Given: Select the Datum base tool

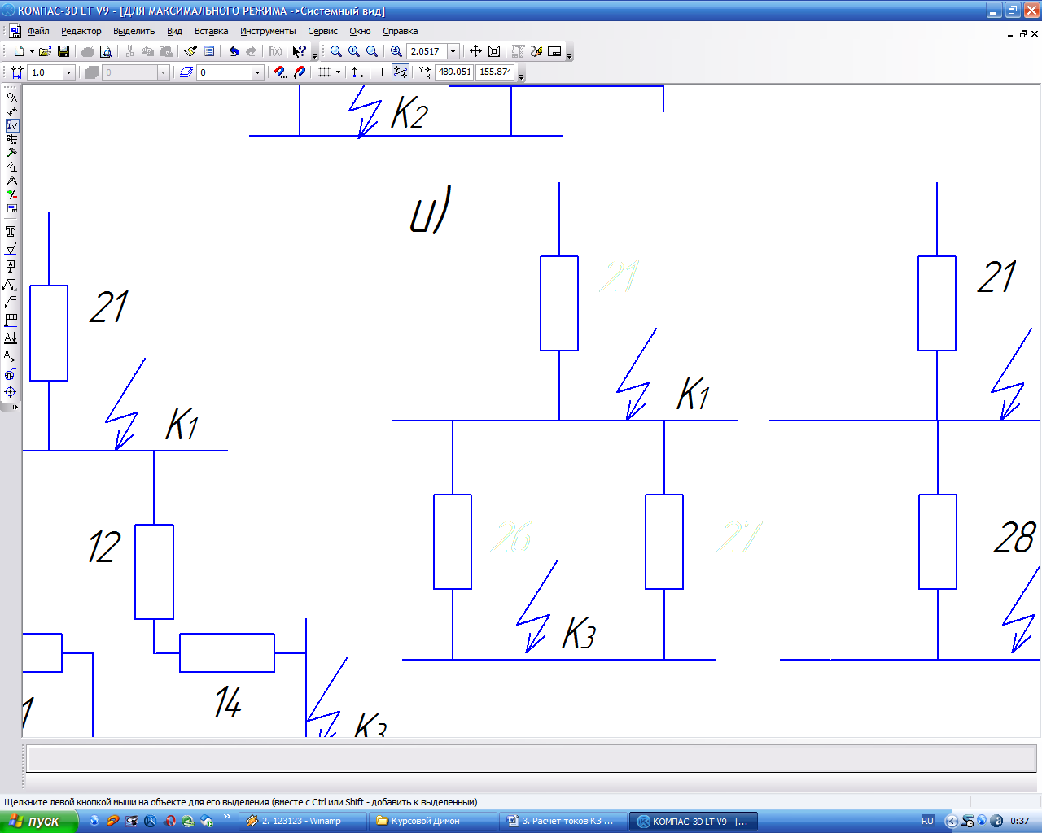Looking at the screenshot, I should click(x=11, y=267).
